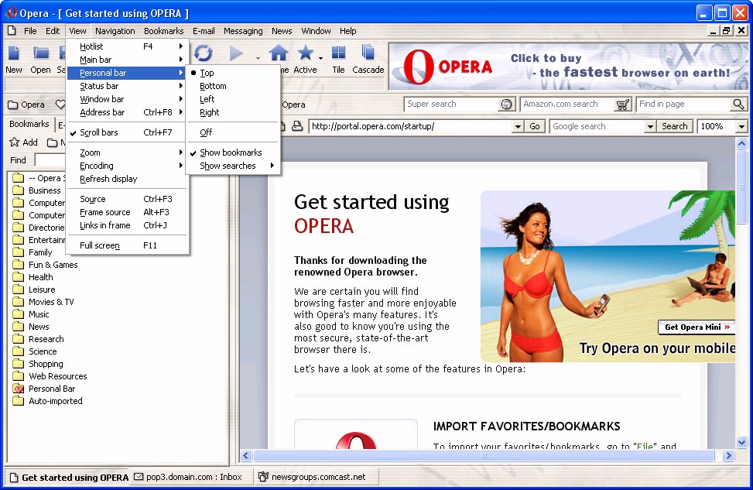Expand the Encoding submenu
This screenshot has width=753, height=490.
click(127, 166)
